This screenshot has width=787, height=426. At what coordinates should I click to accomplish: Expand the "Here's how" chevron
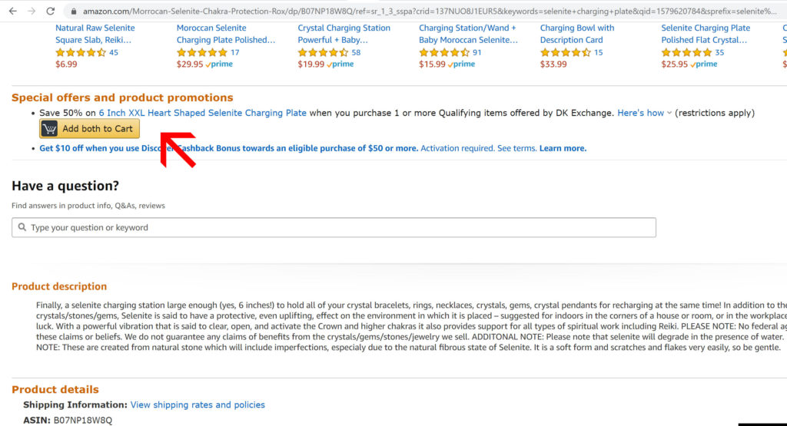click(x=669, y=114)
